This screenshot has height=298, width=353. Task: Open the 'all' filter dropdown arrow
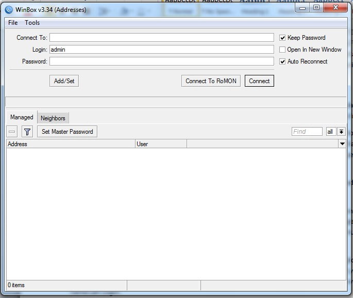[x=341, y=132]
